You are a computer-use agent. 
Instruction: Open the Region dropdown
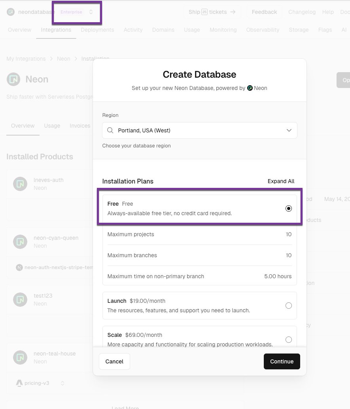(200, 130)
